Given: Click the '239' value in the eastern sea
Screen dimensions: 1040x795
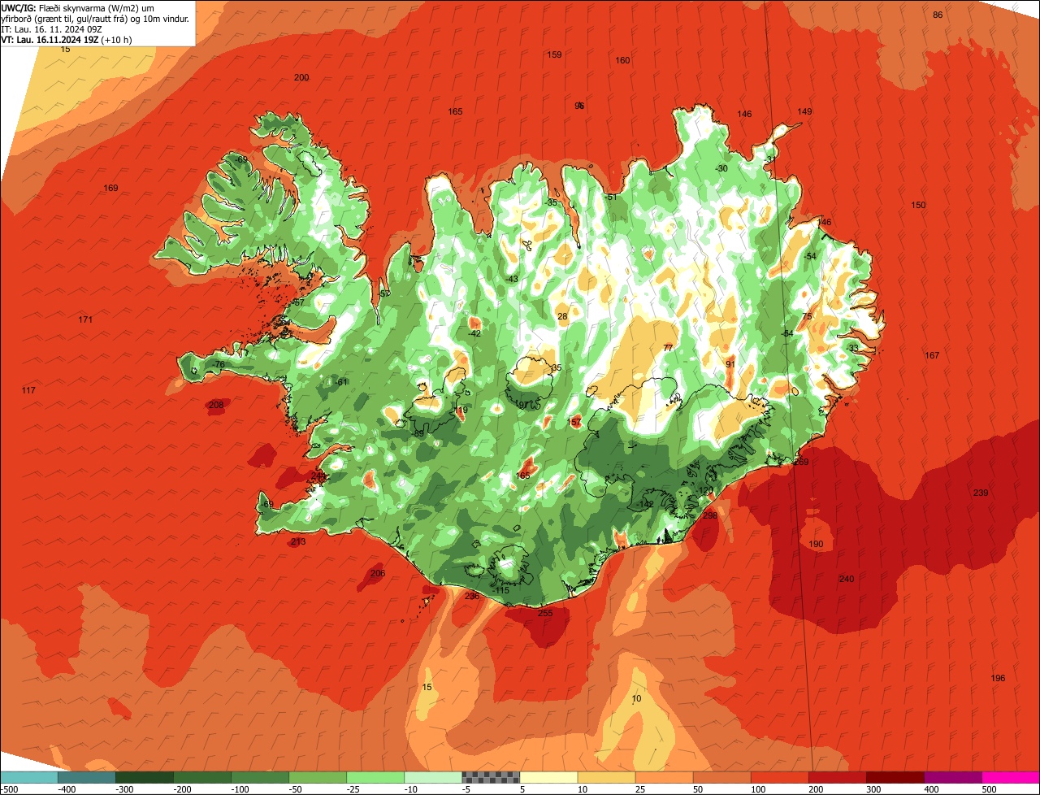Looking at the screenshot, I should pyautogui.click(x=981, y=493).
